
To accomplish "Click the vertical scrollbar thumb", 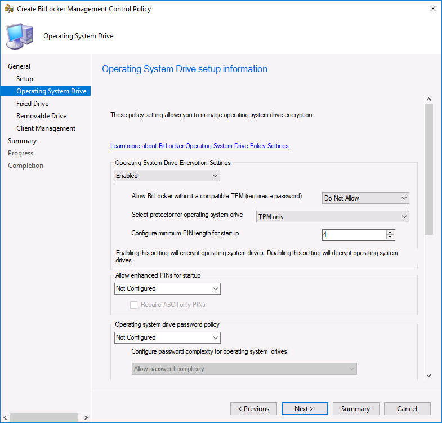I will [x=428, y=169].
